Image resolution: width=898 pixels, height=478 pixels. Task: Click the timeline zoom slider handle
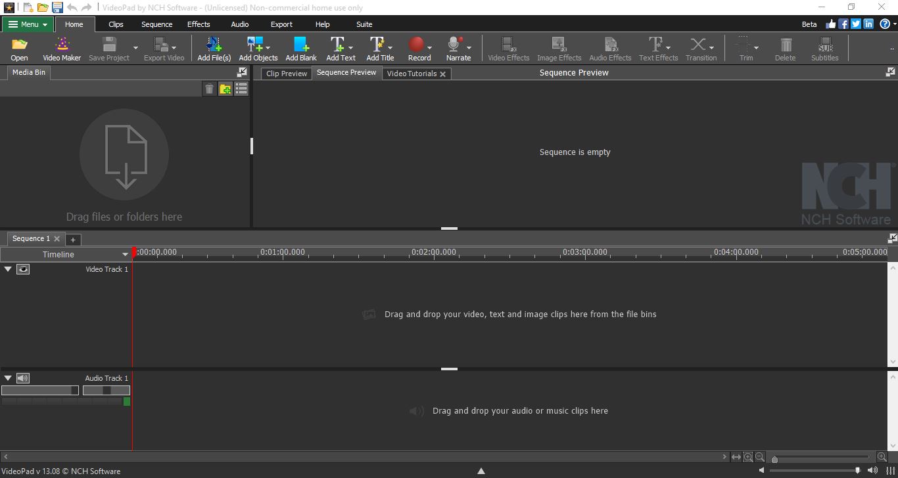(774, 459)
